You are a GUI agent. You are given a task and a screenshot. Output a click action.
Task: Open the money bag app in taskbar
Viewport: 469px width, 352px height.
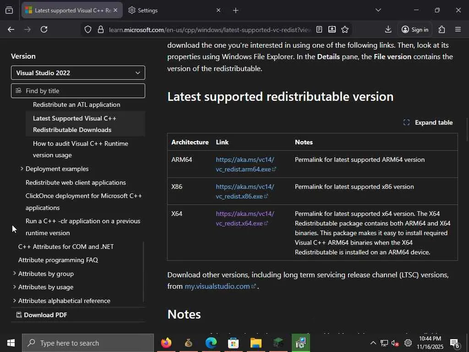(x=188, y=343)
